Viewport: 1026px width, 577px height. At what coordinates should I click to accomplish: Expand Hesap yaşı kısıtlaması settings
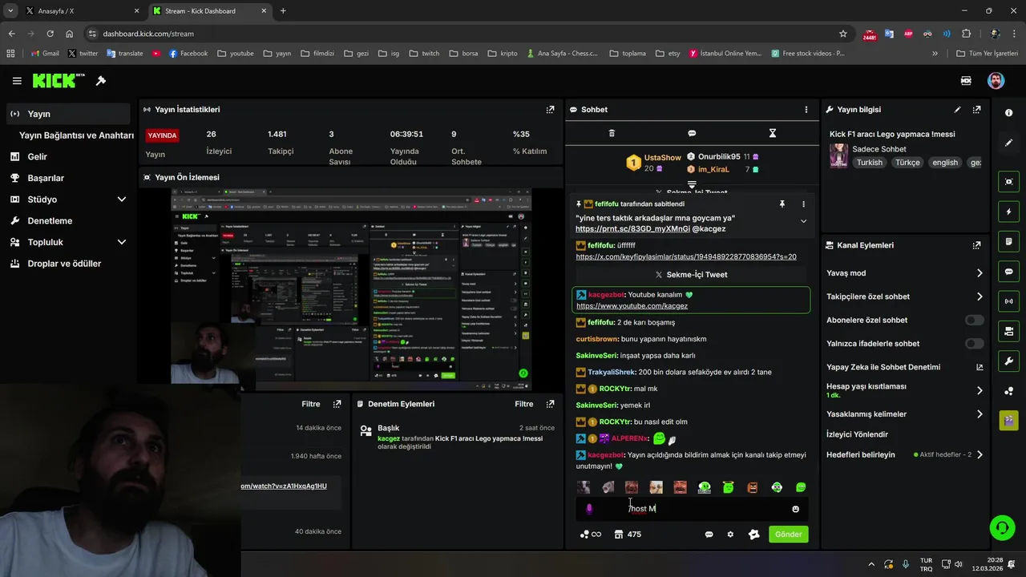980,390
